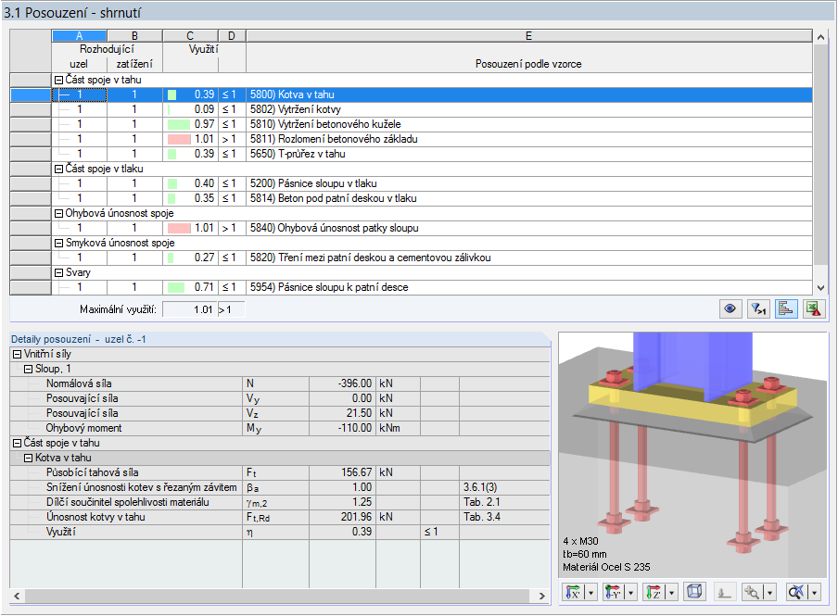Toggle the colored result bars icon
This screenshot has height=616, width=838.
[x=786, y=308]
